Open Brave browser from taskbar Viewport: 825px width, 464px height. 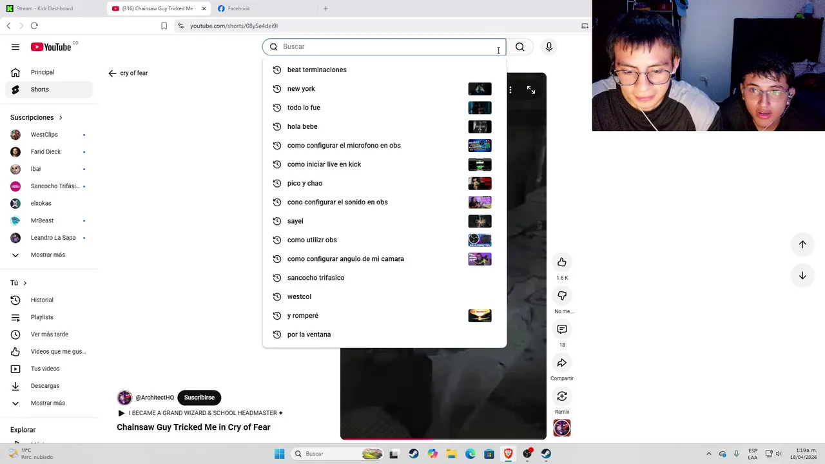point(509,454)
